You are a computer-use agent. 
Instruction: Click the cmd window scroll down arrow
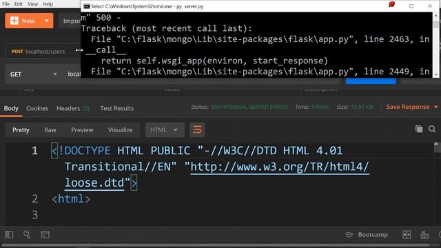click(x=436, y=74)
